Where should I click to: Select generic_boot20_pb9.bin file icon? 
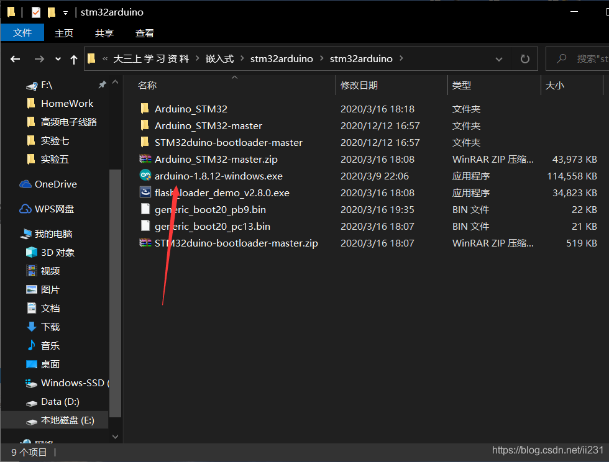point(145,209)
